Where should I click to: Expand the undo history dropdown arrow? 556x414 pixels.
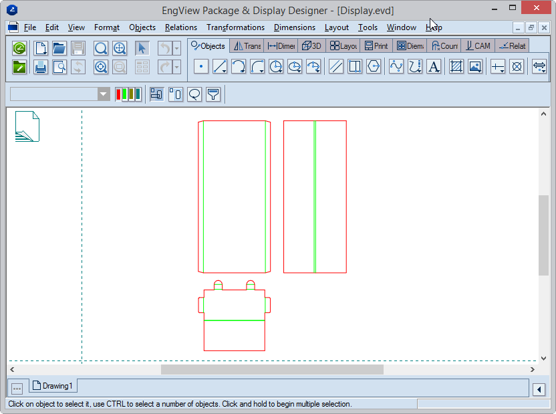pyautogui.click(x=176, y=48)
